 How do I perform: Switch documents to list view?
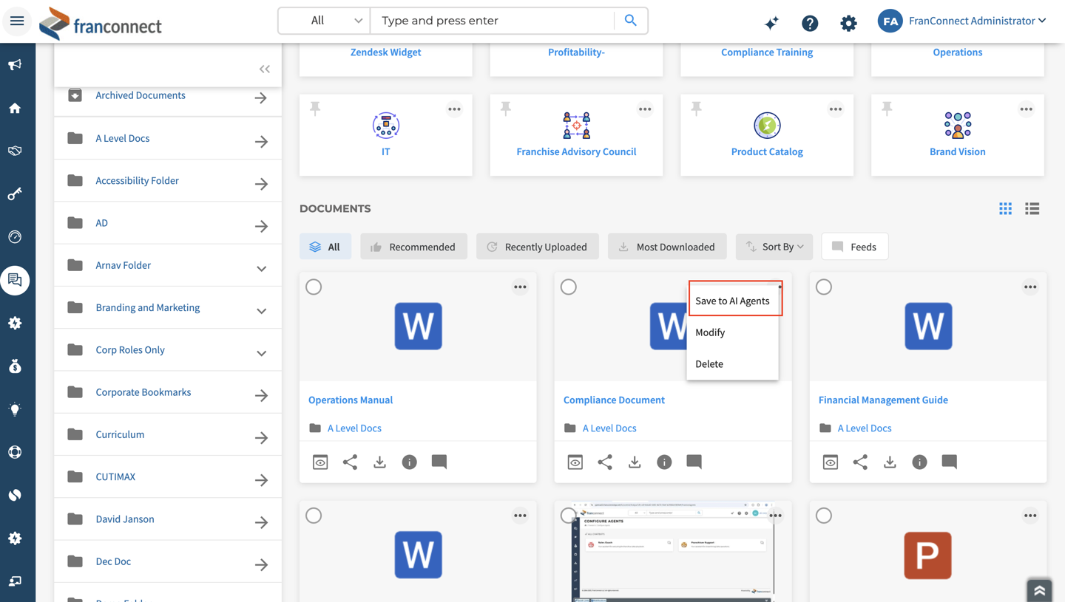[x=1032, y=209]
